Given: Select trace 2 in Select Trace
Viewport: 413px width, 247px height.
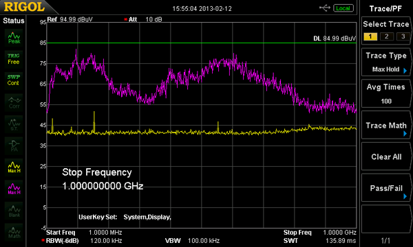Looking at the screenshot, I should tap(386, 36).
